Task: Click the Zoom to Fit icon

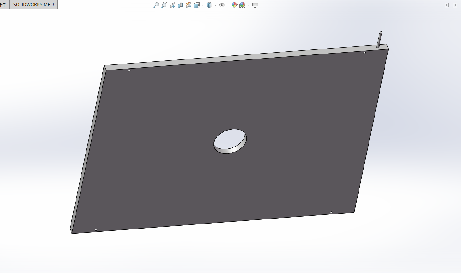Action: 156,5
